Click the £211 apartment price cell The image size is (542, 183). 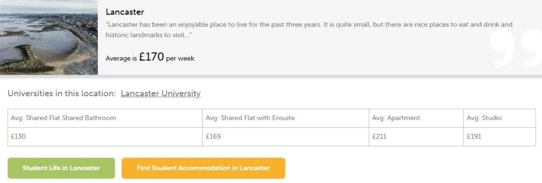[x=416, y=137]
